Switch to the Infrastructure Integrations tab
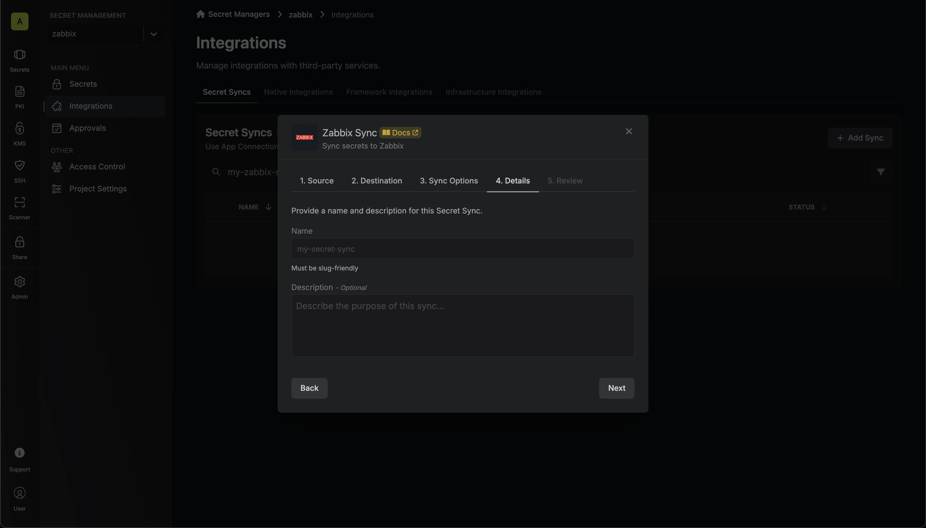The width and height of the screenshot is (926, 528). coord(493,92)
